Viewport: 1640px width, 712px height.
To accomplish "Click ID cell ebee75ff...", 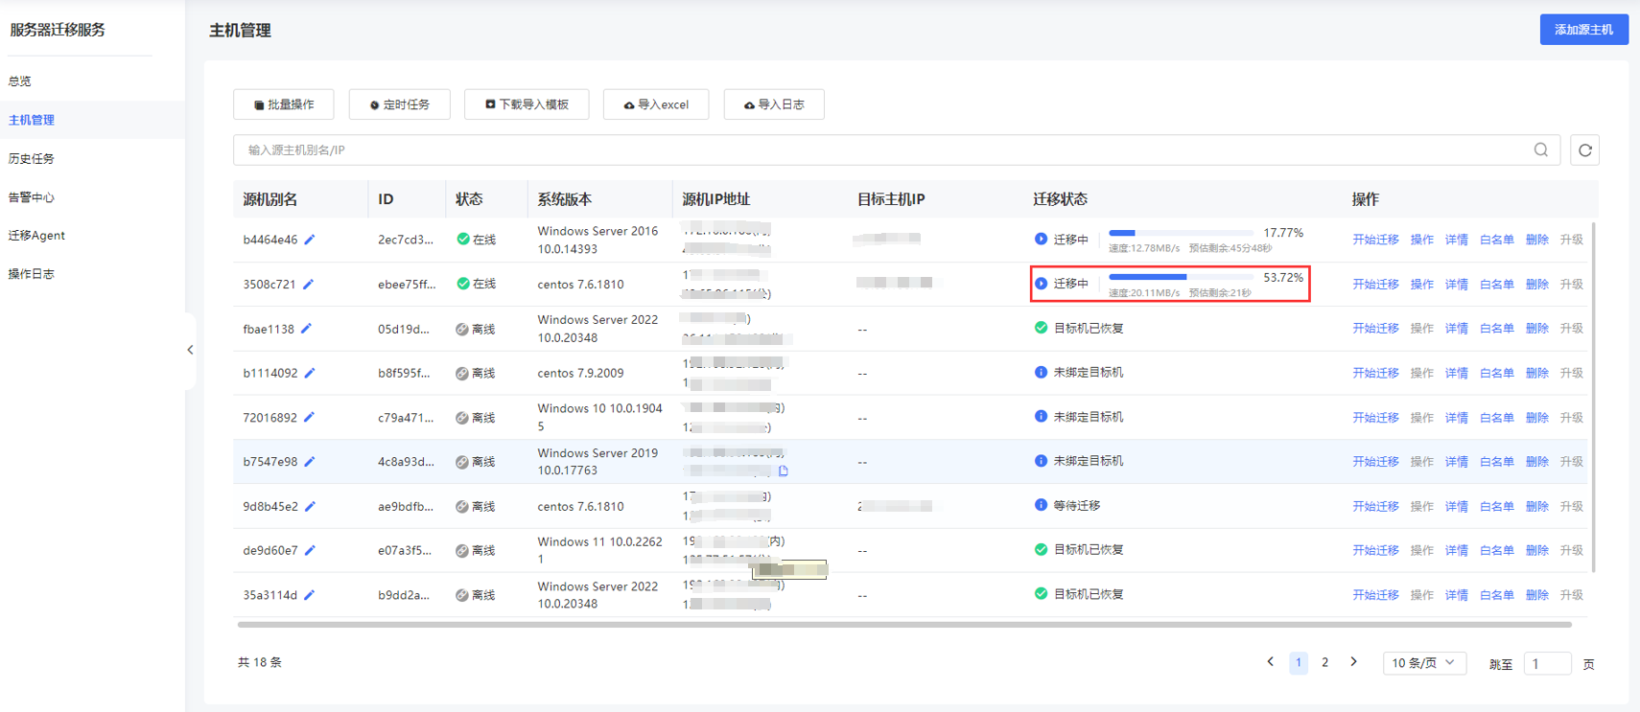I will (407, 285).
